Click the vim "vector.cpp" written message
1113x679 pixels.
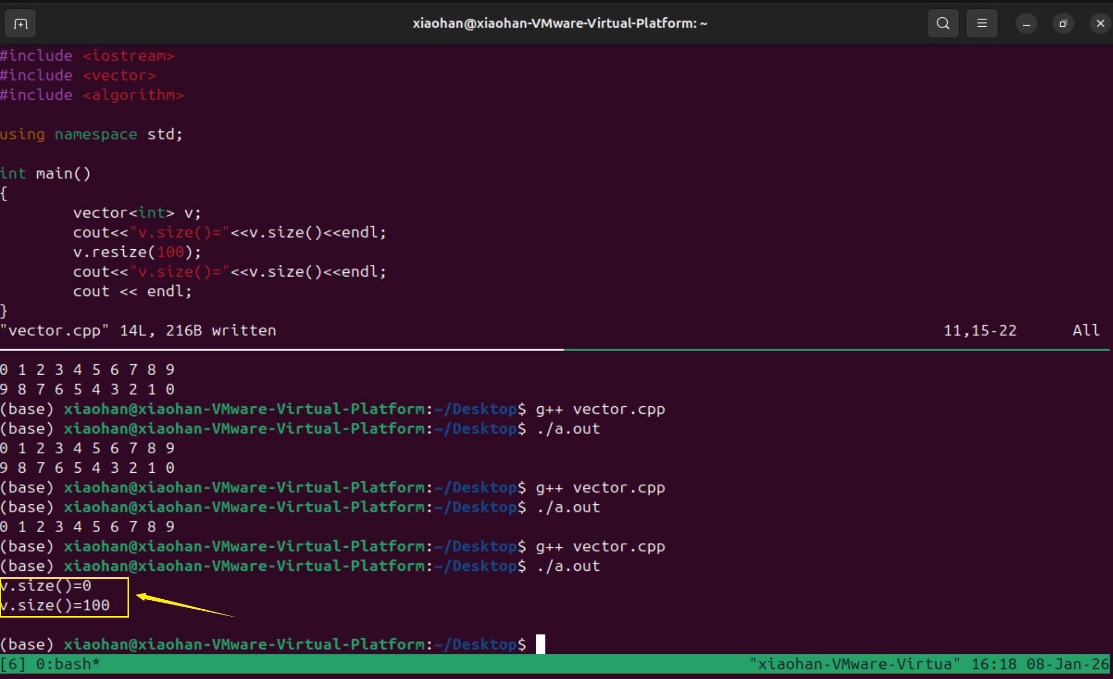pyautogui.click(x=137, y=331)
